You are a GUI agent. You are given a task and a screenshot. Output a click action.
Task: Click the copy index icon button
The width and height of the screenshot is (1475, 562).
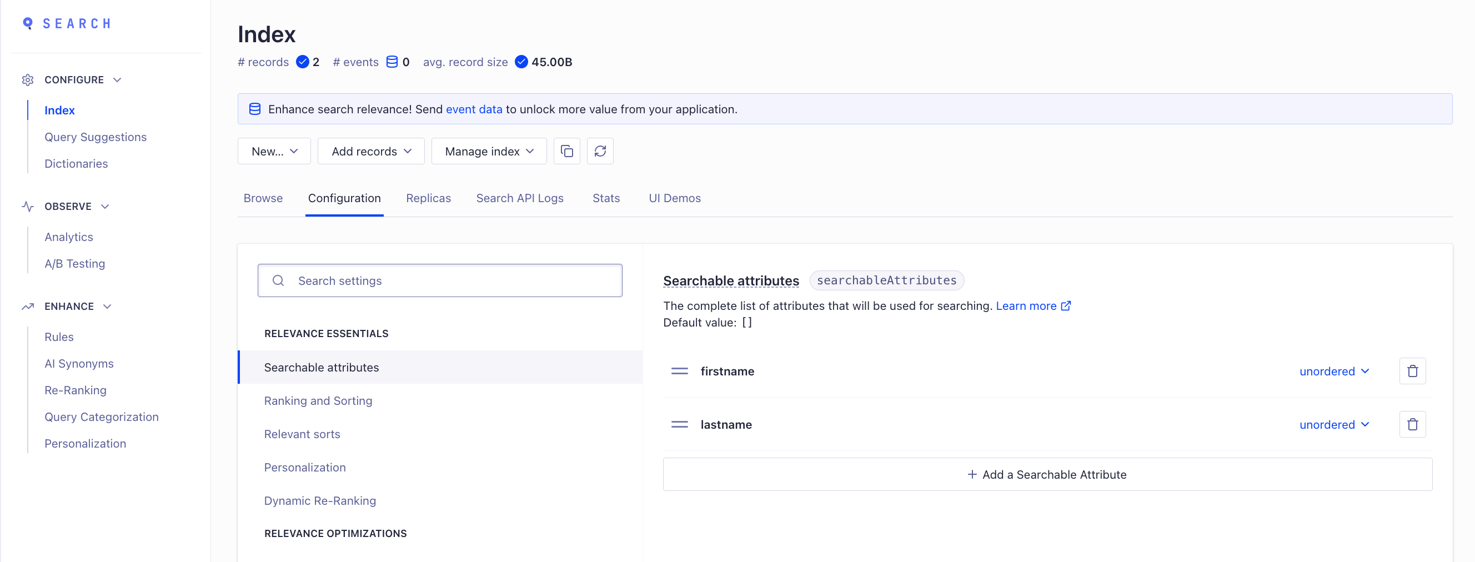[x=566, y=151]
